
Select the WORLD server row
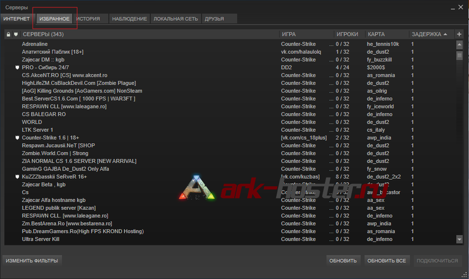click(229, 122)
